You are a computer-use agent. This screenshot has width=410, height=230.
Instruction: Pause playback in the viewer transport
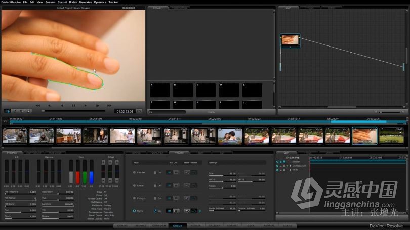pyautogui.click(x=73, y=106)
